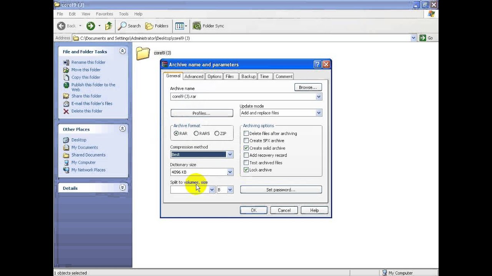This screenshot has width=492, height=276.
Task: Click the Up folder toolbar icon
Action: point(109,26)
